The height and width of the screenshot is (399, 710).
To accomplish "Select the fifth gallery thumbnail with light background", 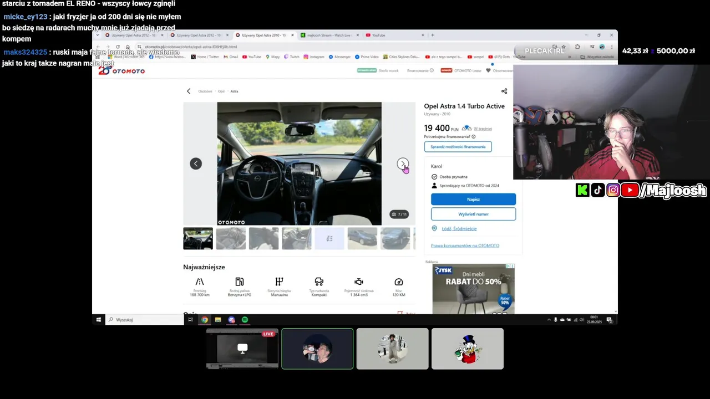I will [329, 238].
